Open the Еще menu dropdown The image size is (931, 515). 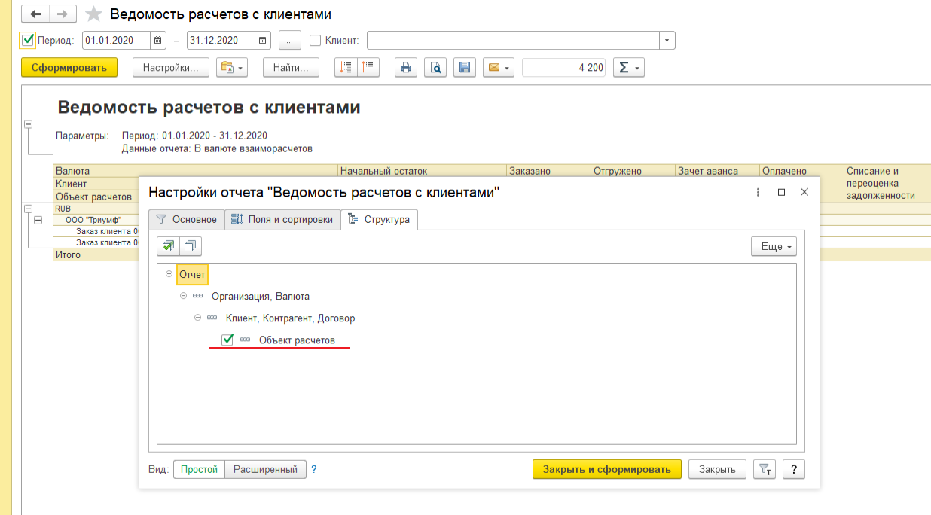click(773, 246)
